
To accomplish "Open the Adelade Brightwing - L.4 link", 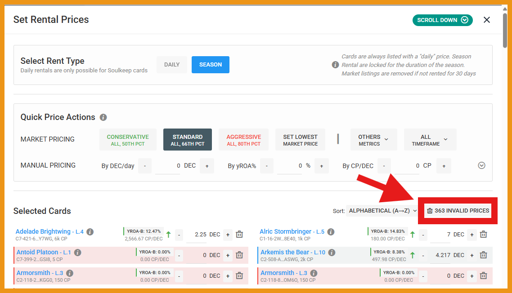I will [49, 232].
